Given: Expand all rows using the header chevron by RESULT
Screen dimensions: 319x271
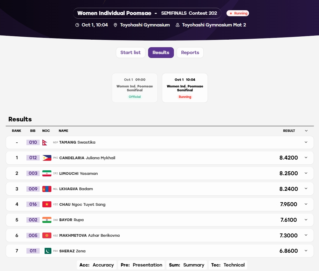Looking at the screenshot, I should tap(306, 131).
